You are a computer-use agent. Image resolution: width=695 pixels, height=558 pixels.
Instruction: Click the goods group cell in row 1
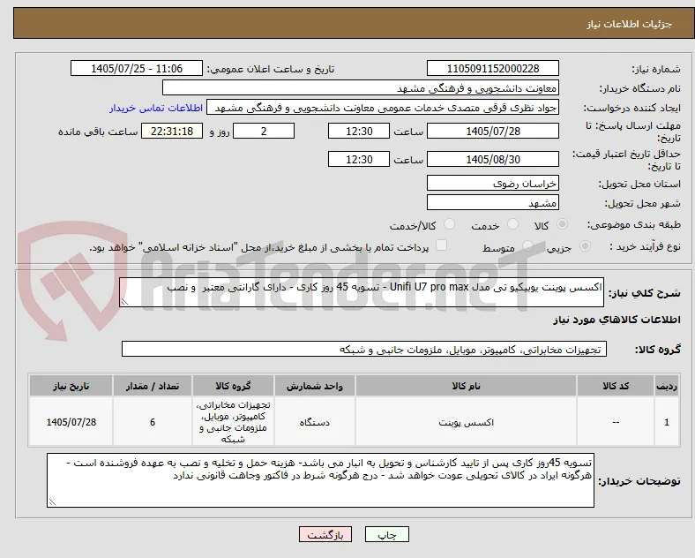coord(233,422)
